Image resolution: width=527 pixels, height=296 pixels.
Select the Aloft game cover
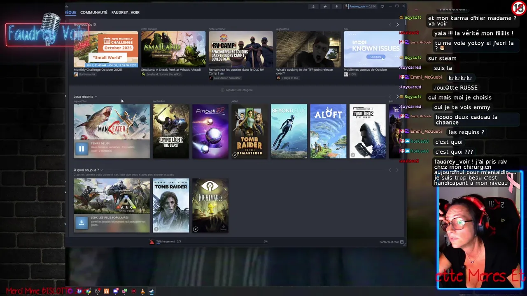tap(328, 131)
